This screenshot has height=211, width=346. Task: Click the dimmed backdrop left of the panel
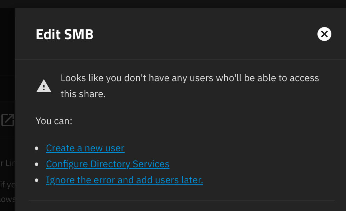(x=7, y=52)
